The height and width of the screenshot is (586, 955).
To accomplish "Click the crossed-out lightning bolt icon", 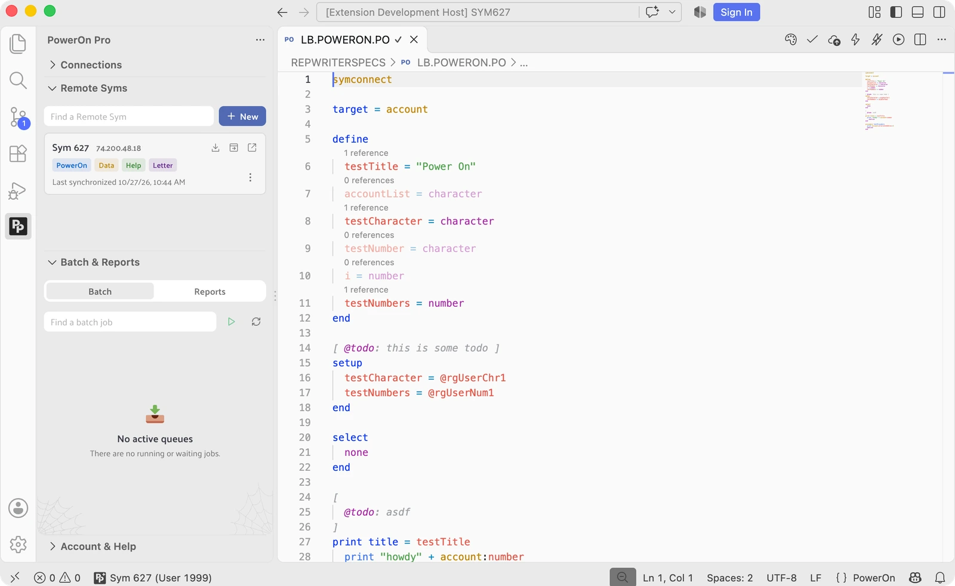I will [x=877, y=39].
